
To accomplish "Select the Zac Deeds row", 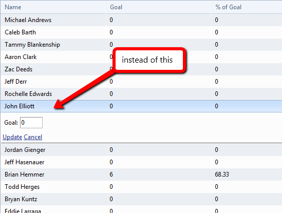I will click(141, 69).
